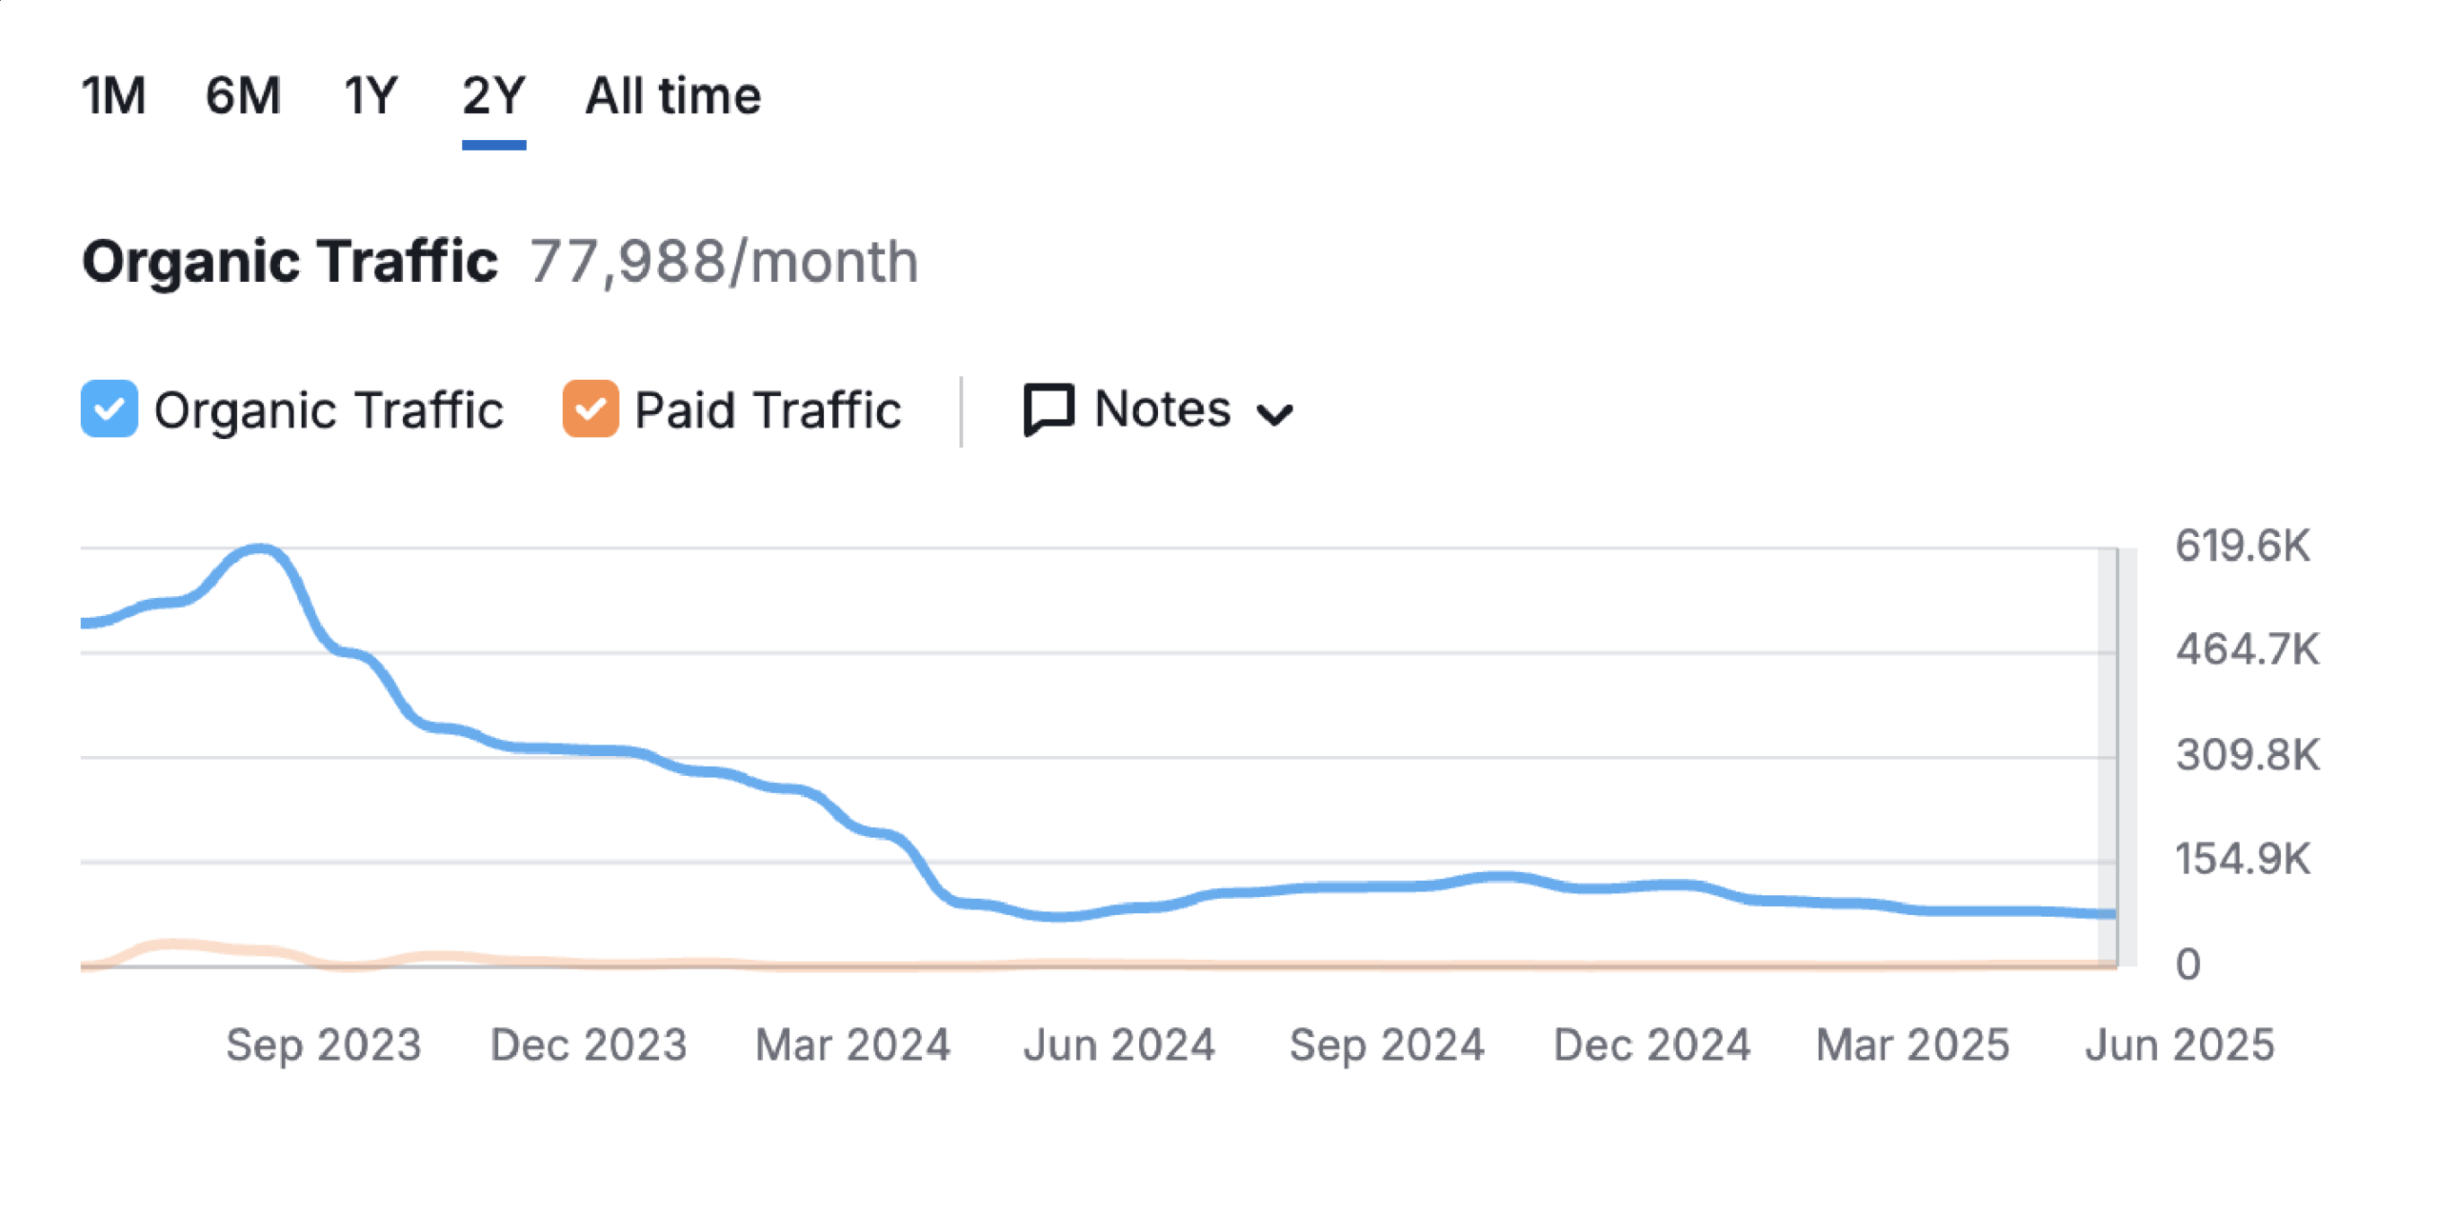The width and height of the screenshot is (2438, 1214).
Task: Uncheck the Paid Traffic checkbox
Action: (x=590, y=409)
